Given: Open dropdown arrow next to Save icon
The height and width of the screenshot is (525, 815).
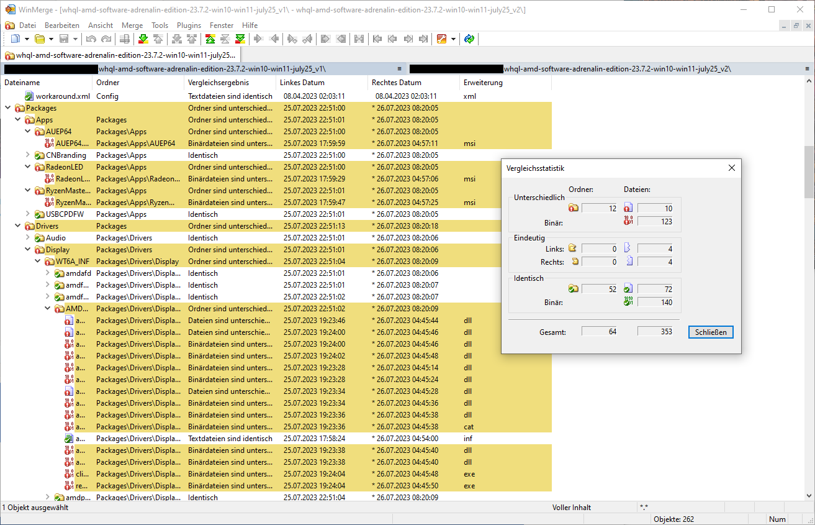Looking at the screenshot, I should [75, 39].
